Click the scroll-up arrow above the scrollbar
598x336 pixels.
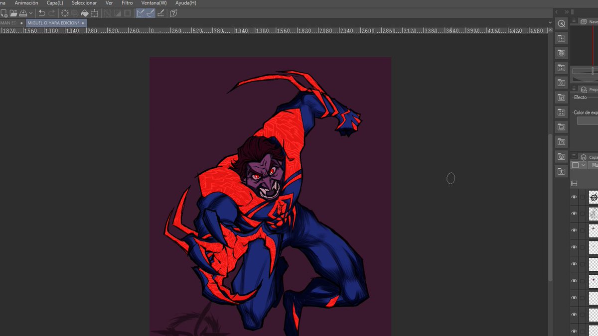click(550, 30)
